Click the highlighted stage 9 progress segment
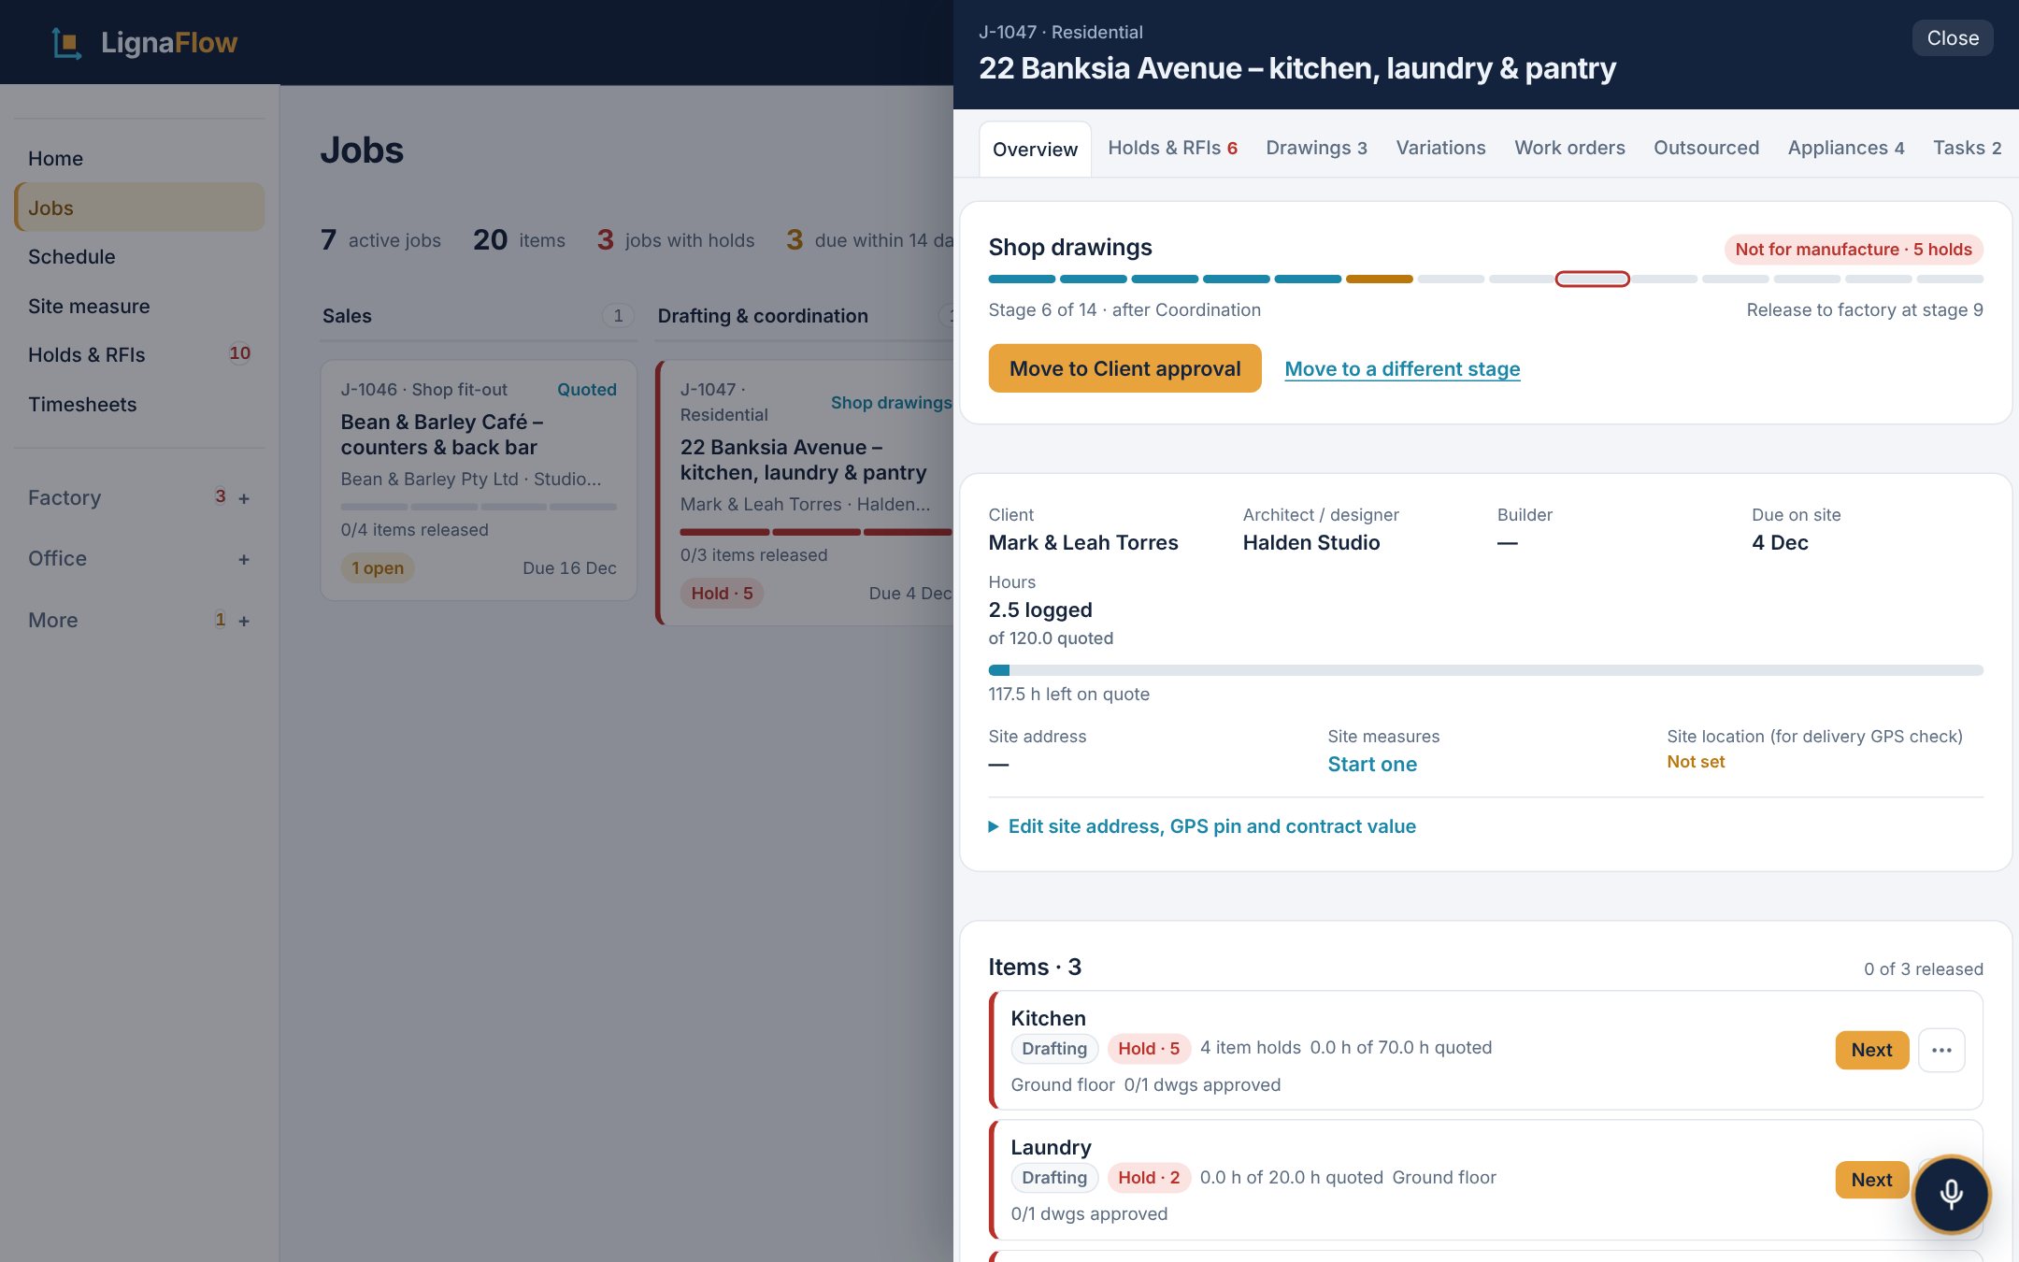Viewport: 2019px width, 1262px height. point(1592,279)
